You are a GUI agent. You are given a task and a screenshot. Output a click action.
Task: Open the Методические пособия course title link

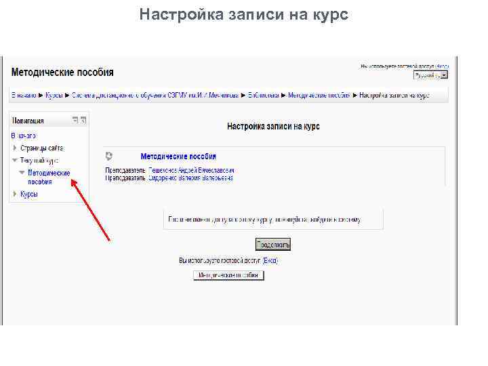coord(178,157)
